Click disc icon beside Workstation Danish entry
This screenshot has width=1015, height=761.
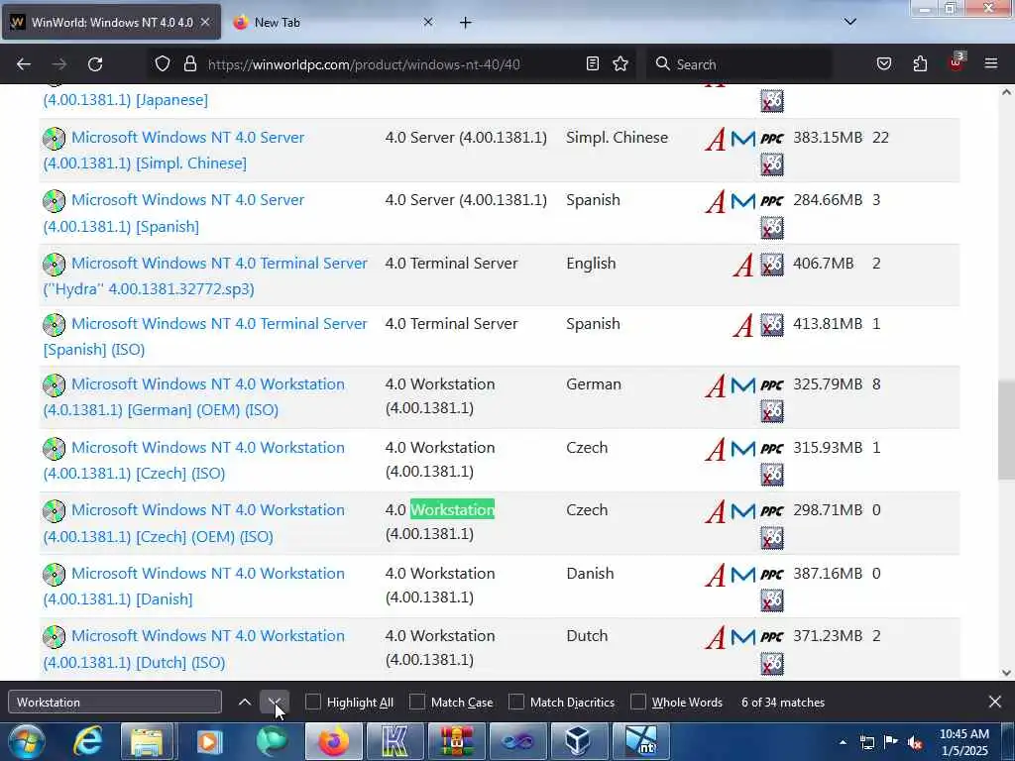point(55,574)
